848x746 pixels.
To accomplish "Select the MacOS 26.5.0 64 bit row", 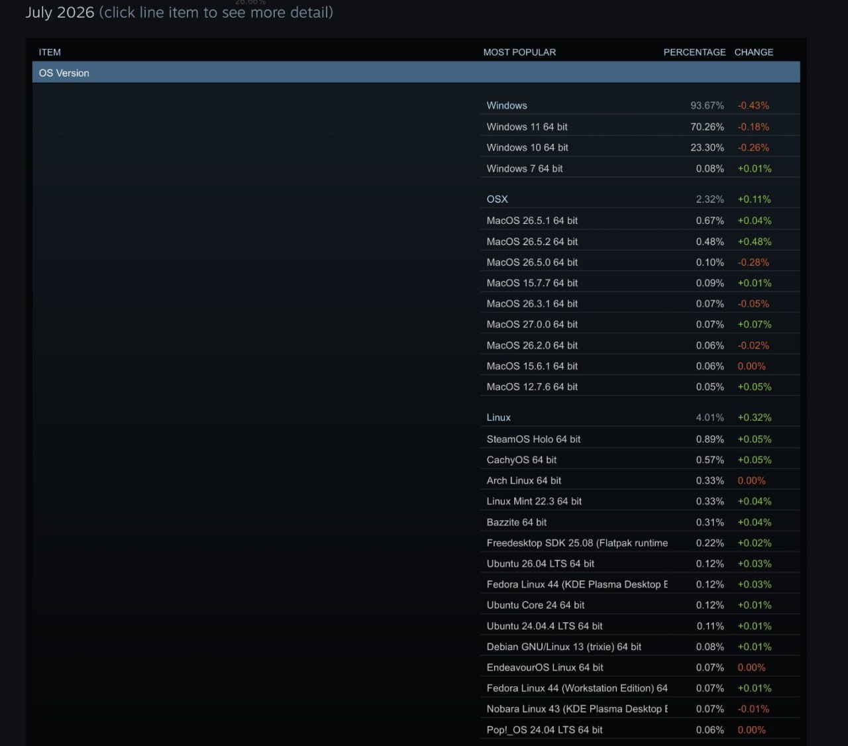I will [x=640, y=262].
